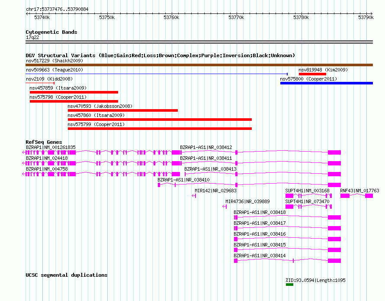Click the BZRAP1|NM_024418 transcript label
385x301 pixels.
coord(47,158)
